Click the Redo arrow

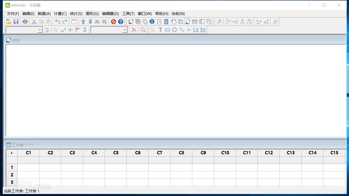tap(65, 22)
